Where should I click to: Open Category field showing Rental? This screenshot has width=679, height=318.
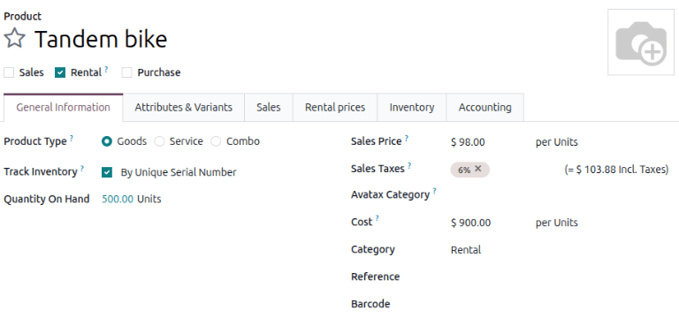pos(466,250)
